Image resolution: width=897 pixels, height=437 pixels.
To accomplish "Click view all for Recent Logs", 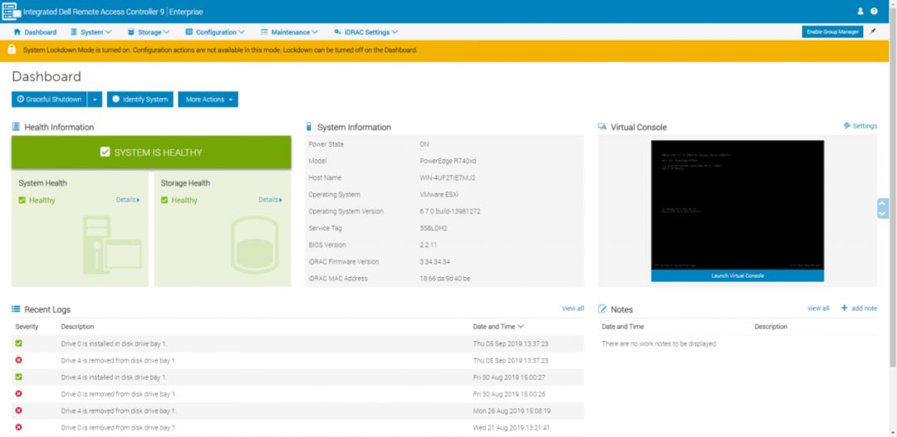I will point(572,308).
